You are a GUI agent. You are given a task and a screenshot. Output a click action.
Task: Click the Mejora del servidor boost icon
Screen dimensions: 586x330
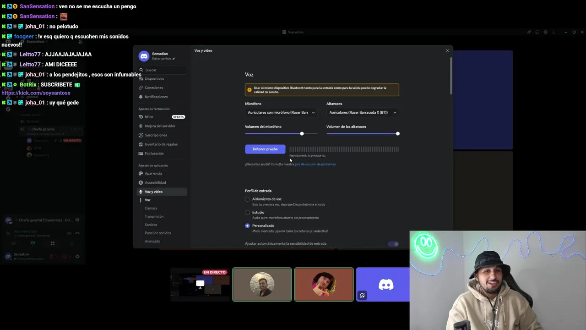pos(141,126)
